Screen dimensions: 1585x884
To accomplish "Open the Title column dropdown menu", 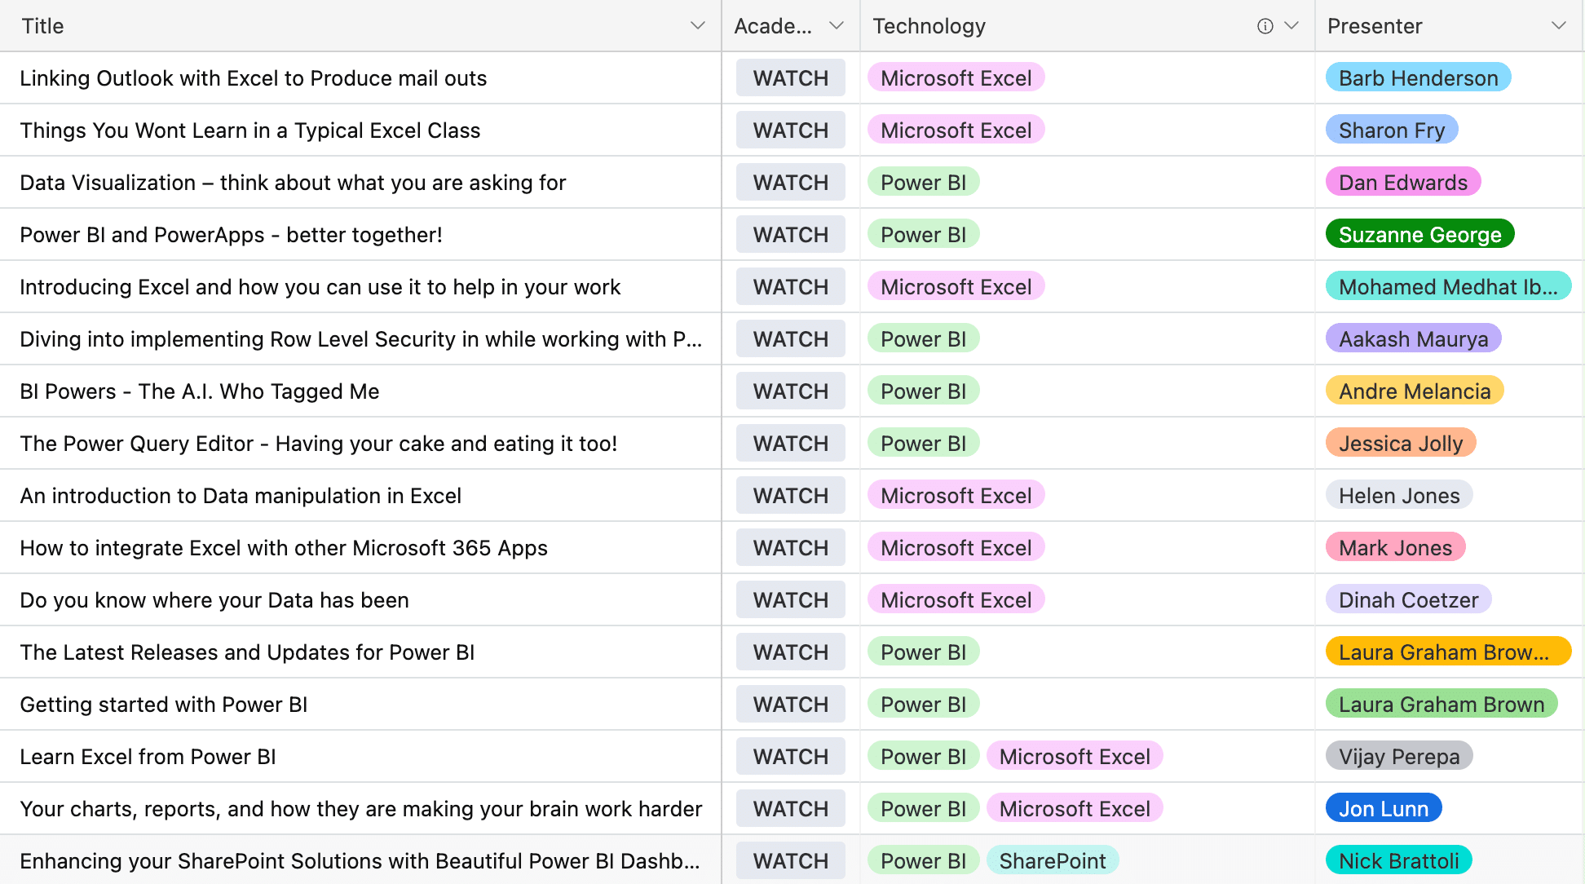I will [x=697, y=25].
